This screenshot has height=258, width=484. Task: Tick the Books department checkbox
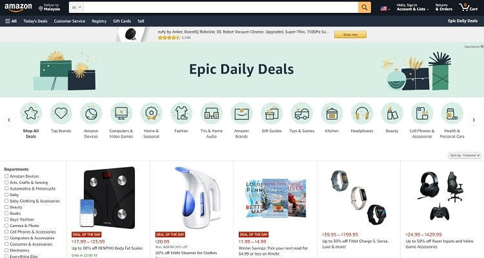point(6,213)
